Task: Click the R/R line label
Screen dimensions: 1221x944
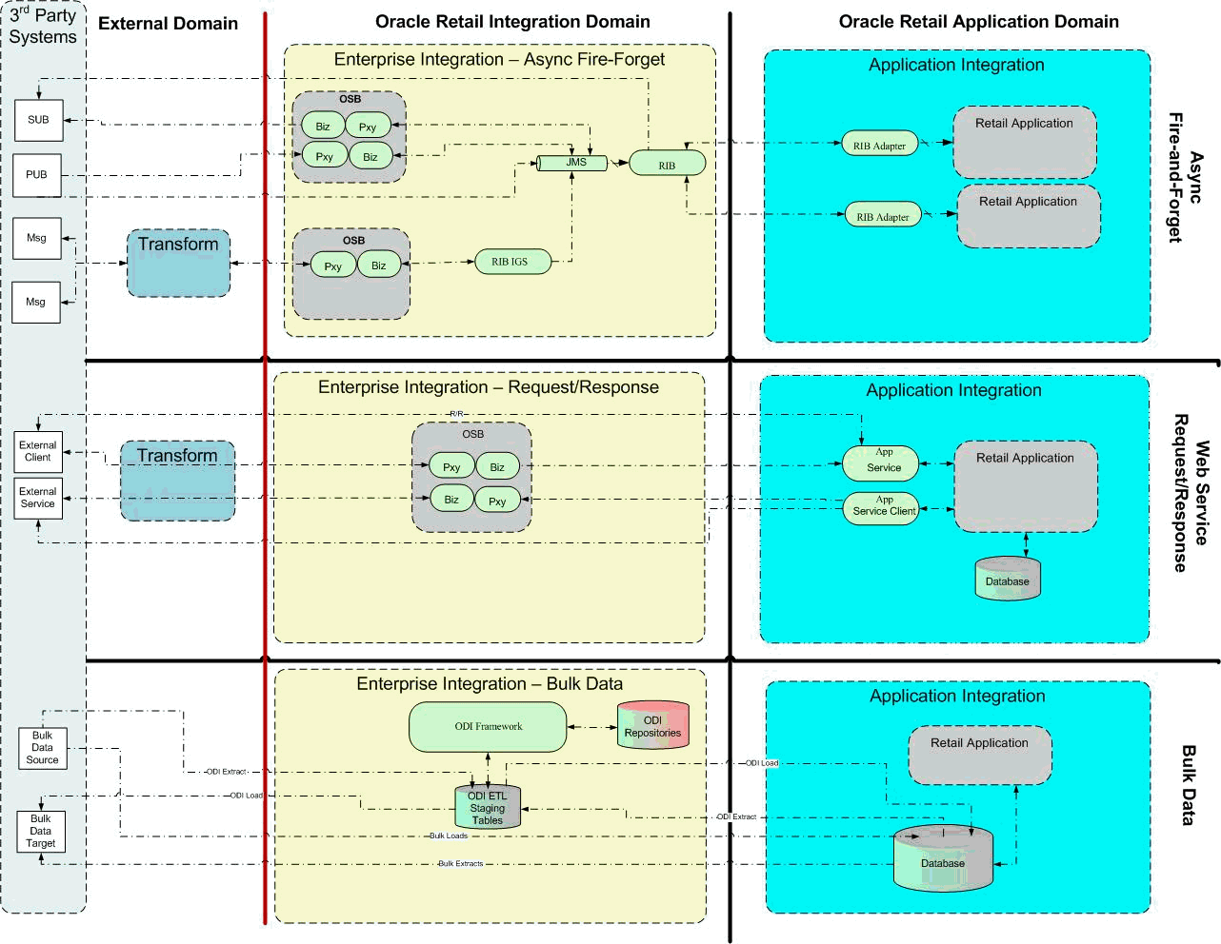Action: [x=456, y=414]
